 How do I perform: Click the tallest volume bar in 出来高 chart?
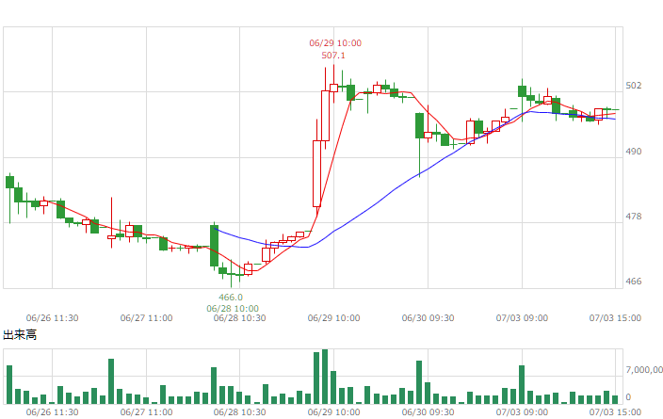(x=325, y=377)
